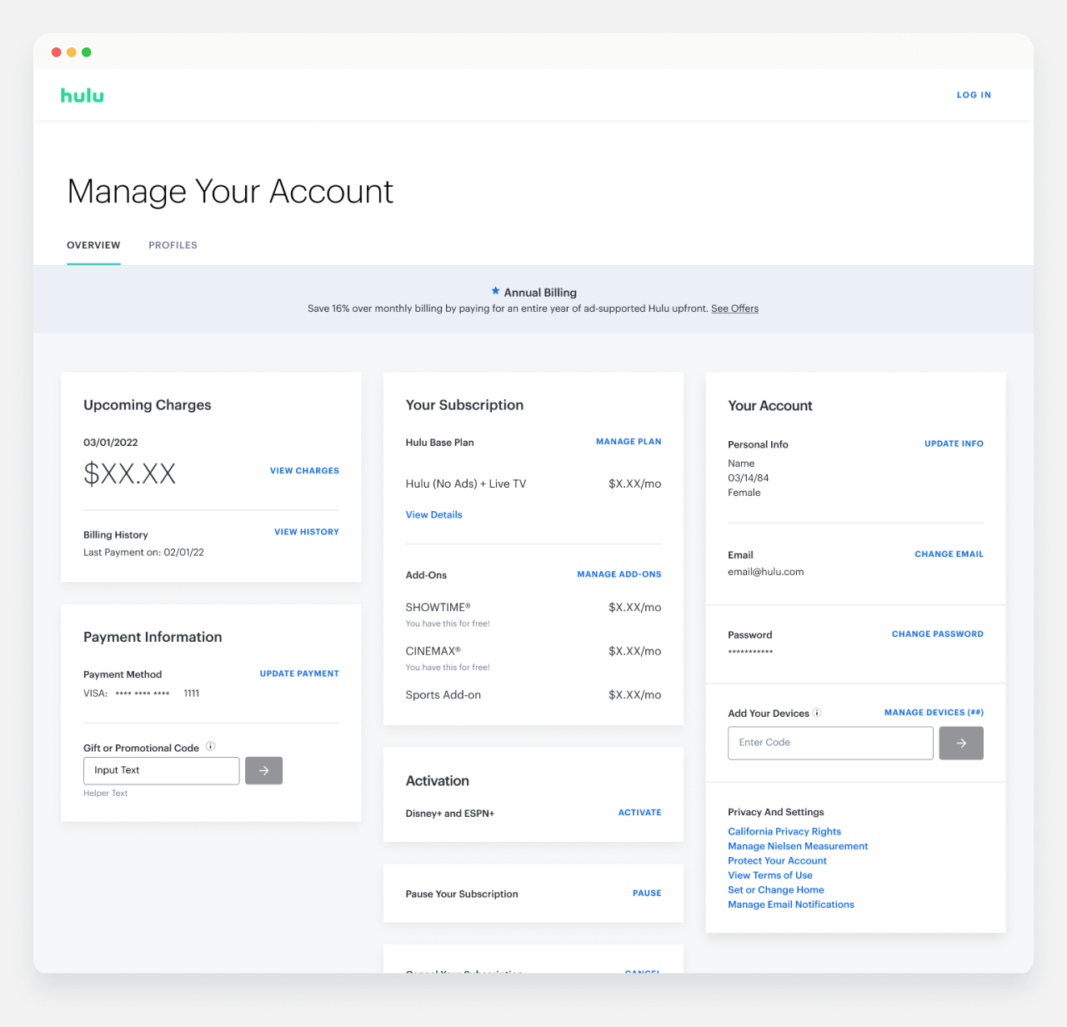Open Manage Nielsen Measurement

(798, 846)
